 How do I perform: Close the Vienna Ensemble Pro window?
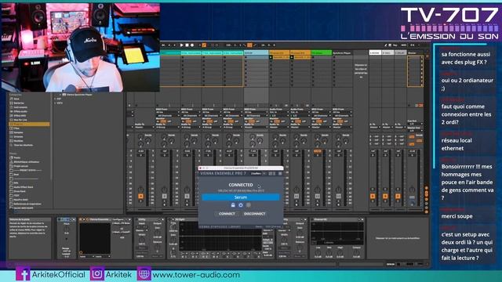(201, 168)
